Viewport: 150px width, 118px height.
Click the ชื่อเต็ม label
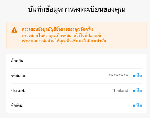[x=17, y=105]
